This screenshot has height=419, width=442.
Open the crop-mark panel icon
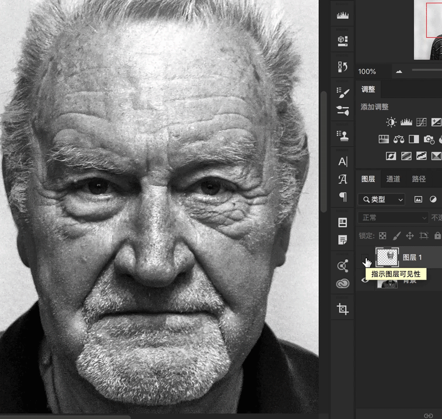tap(343, 309)
